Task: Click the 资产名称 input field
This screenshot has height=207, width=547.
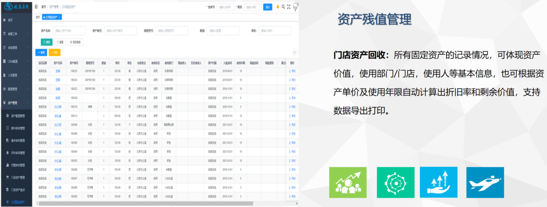Action: point(69,30)
